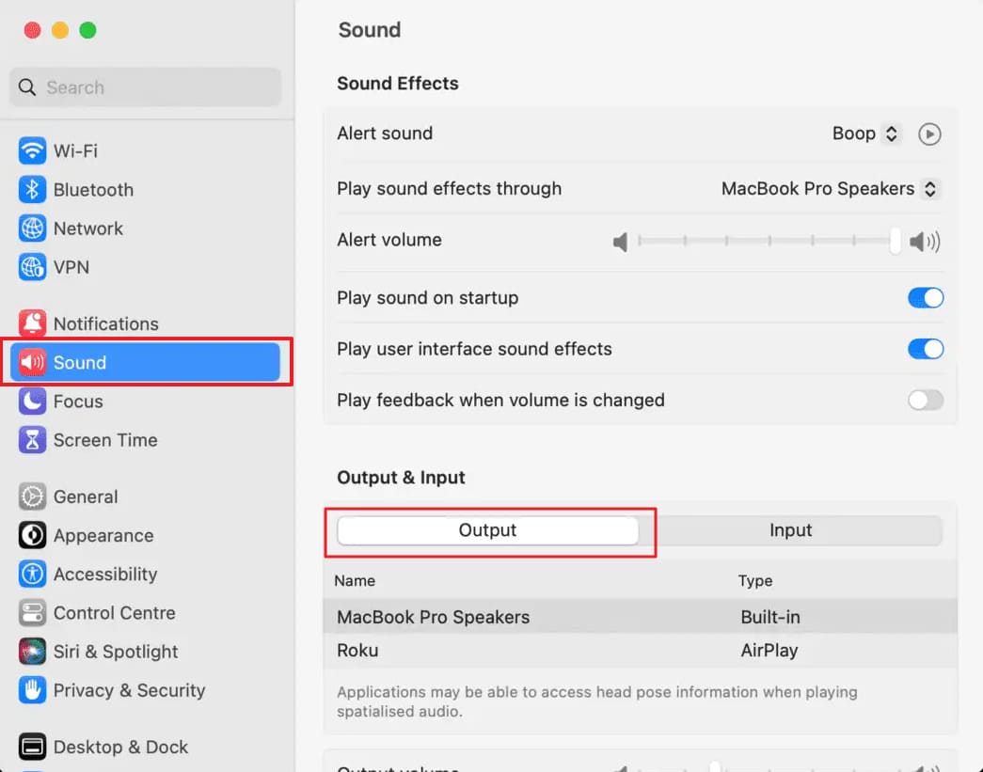Turn off user interface sound effects
983x772 pixels.
pos(926,349)
